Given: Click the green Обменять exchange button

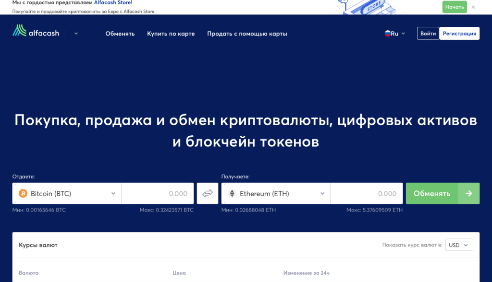Looking at the screenshot, I should (443, 194).
